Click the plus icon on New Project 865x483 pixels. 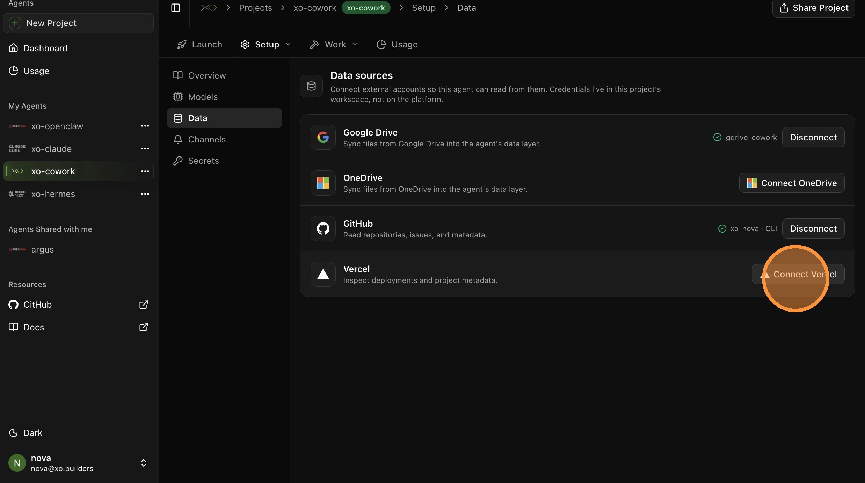[15, 23]
